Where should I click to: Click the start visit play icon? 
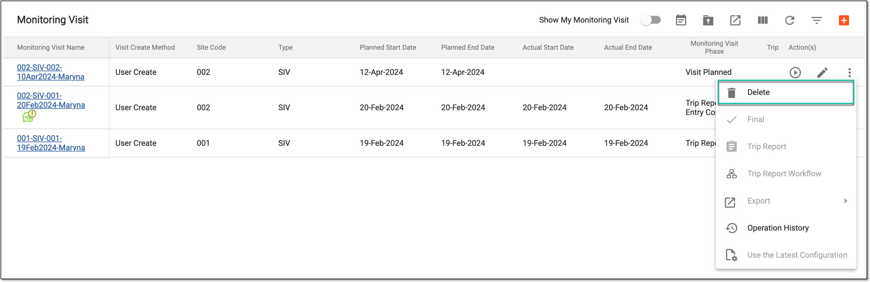795,73
